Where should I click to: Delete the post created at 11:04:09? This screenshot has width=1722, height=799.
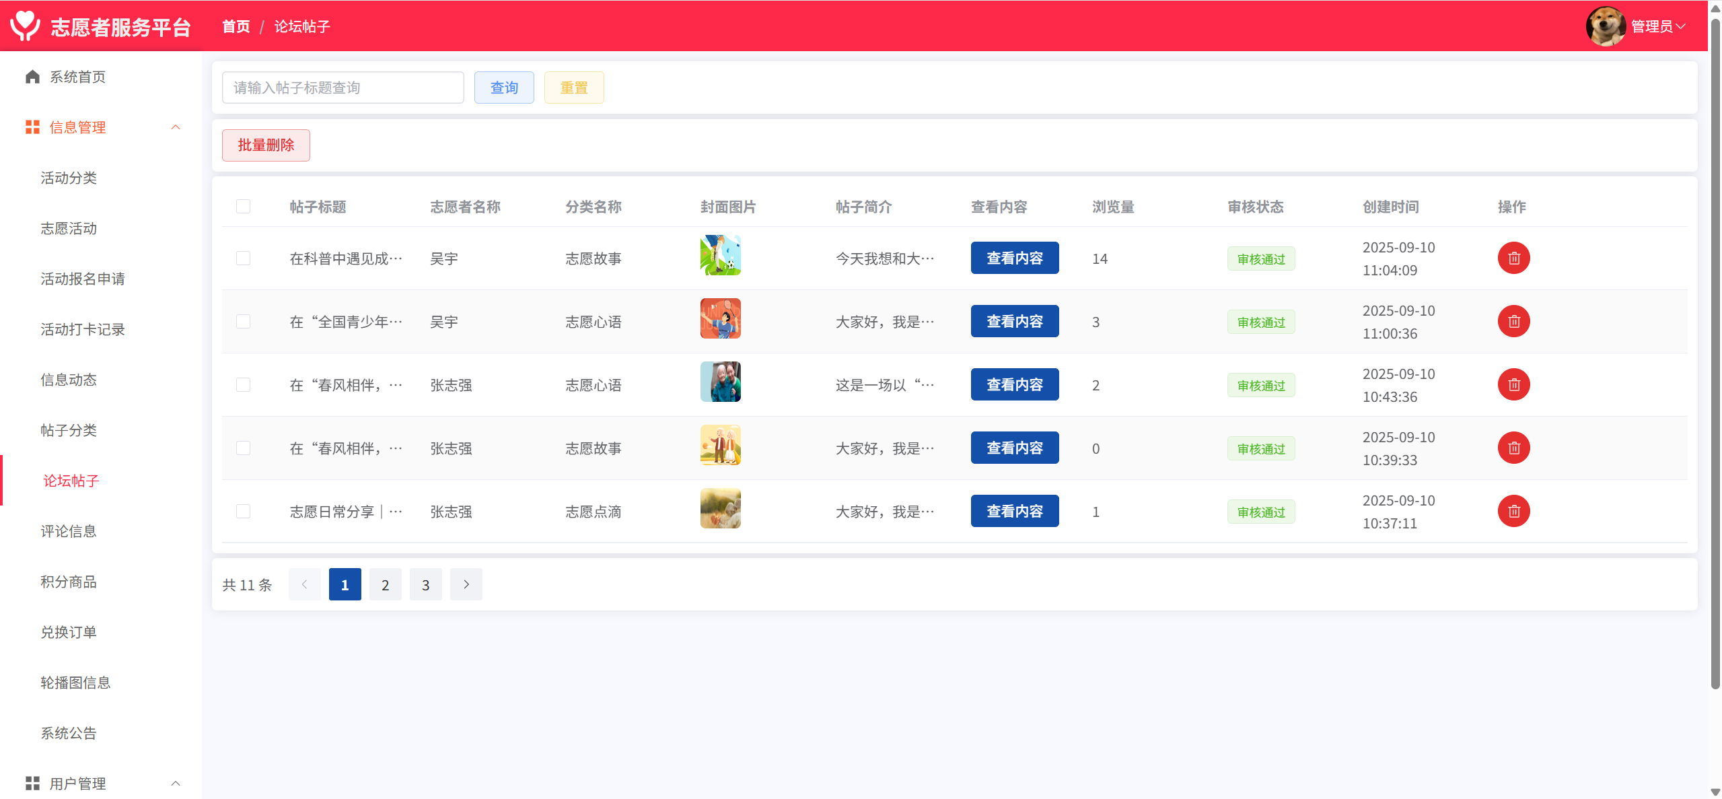pos(1513,258)
